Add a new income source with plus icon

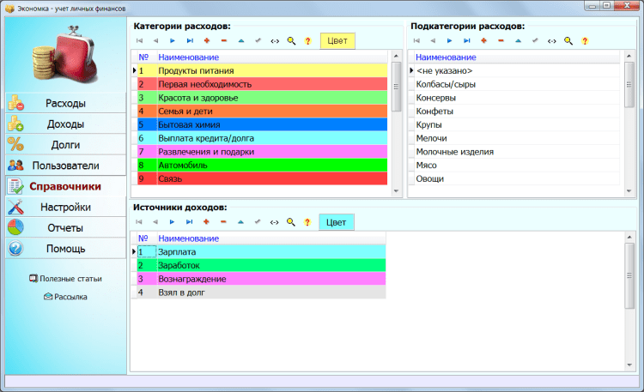click(206, 222)
